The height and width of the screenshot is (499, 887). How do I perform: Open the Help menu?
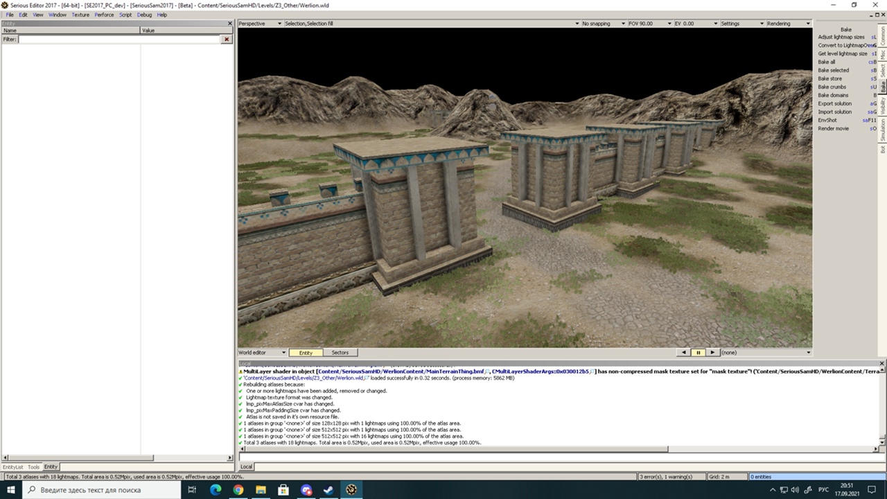click(x=162, y=15)
